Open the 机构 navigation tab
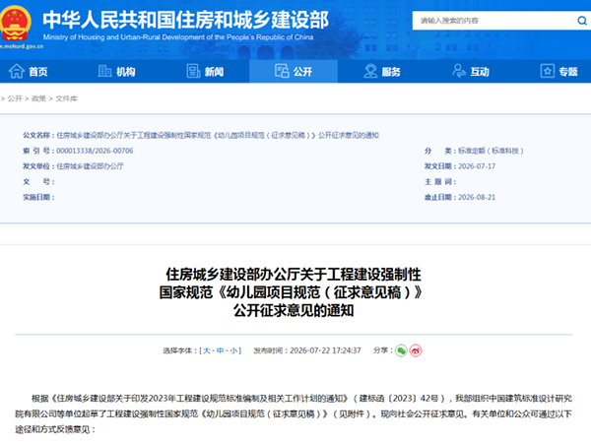 (x=117, y=71)
